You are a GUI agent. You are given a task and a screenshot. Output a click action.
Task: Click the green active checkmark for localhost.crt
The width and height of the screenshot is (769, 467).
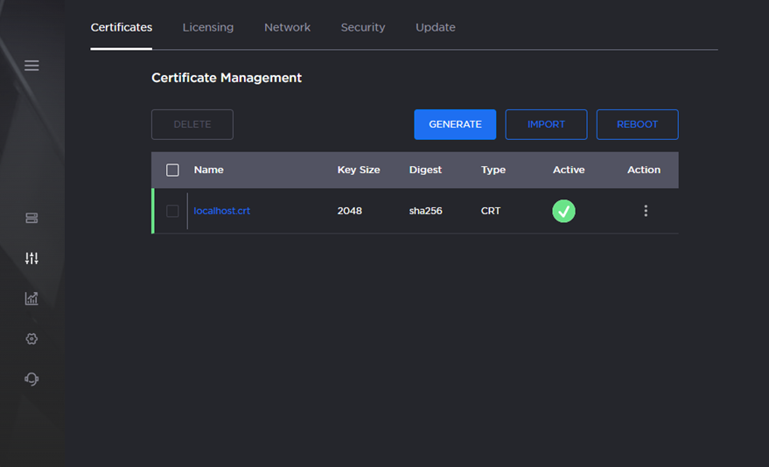(563, 211)
